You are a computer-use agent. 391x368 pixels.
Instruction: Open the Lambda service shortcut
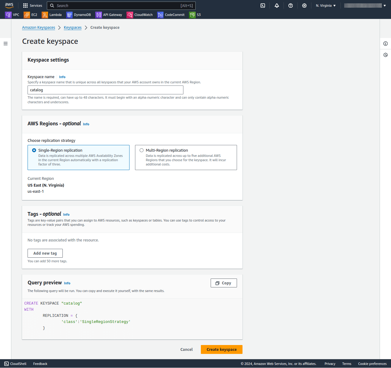tap(52, 15)
